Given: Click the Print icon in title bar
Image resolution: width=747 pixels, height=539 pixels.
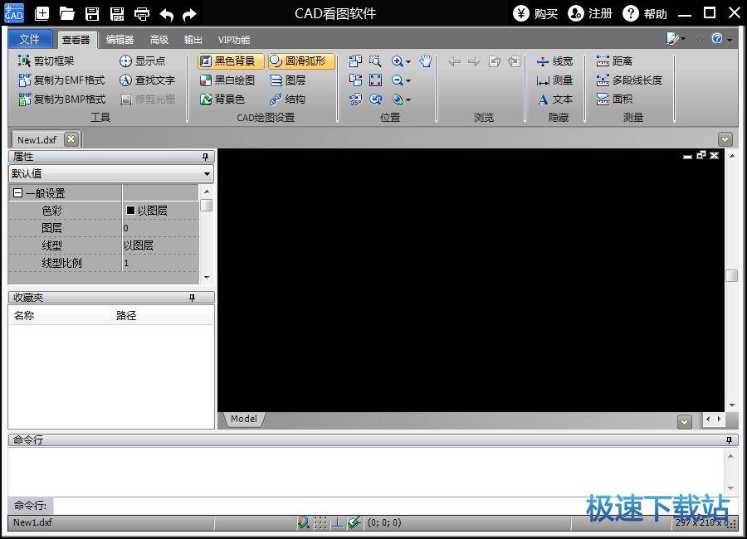Looking at the screenshot, I should click(142, 13).
